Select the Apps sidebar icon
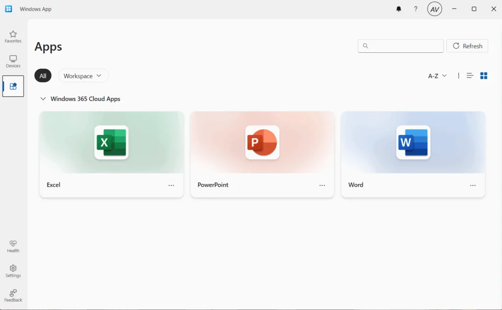This screenshot has width=502, height=310. click(x=13, y=86)
